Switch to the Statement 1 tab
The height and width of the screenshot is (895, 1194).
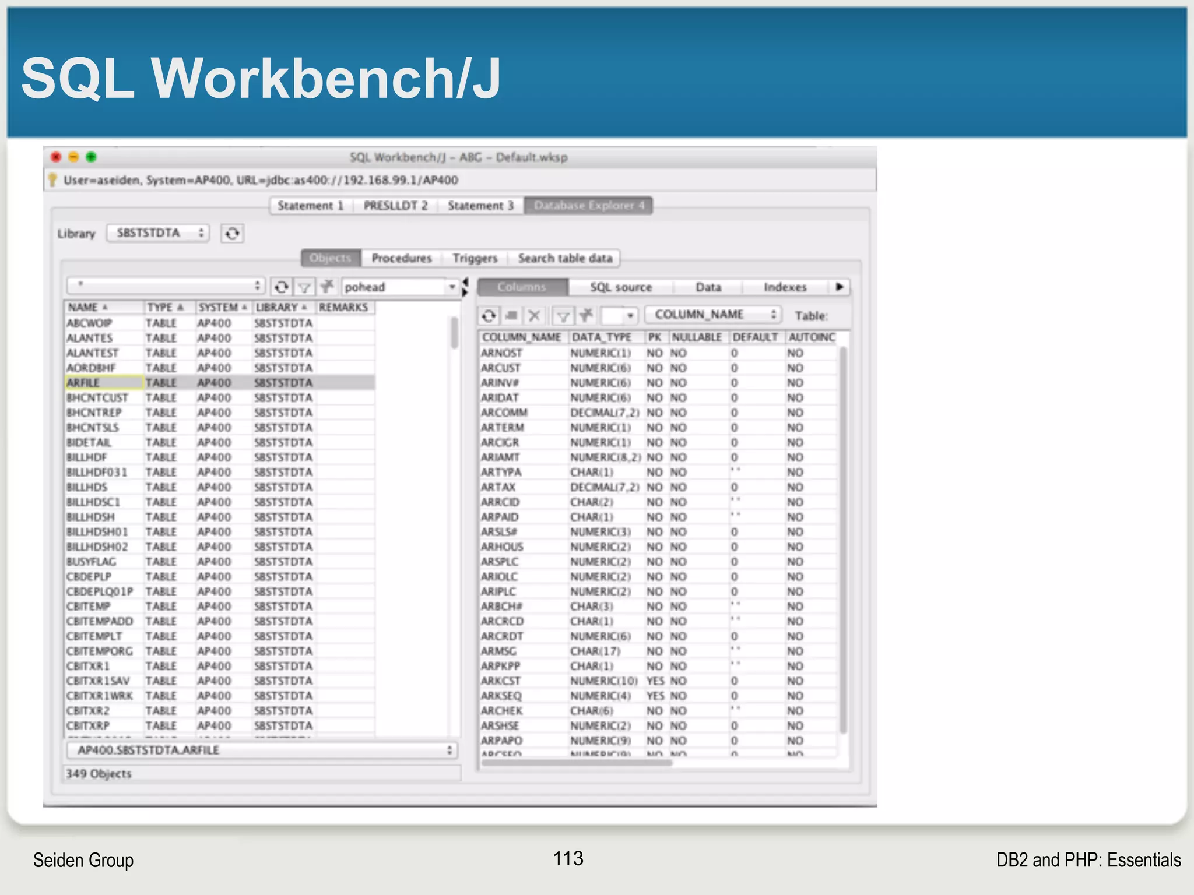(x=311, y=206)
